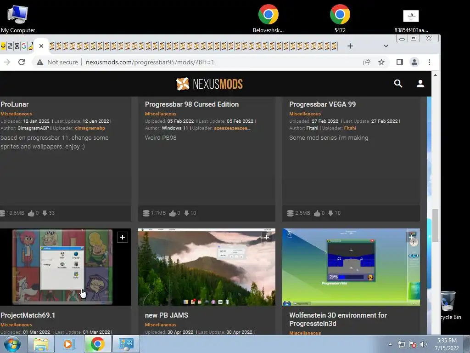
Task: Click the download icon on Progressbar VEGA 99 card
Action: point(330,213)
